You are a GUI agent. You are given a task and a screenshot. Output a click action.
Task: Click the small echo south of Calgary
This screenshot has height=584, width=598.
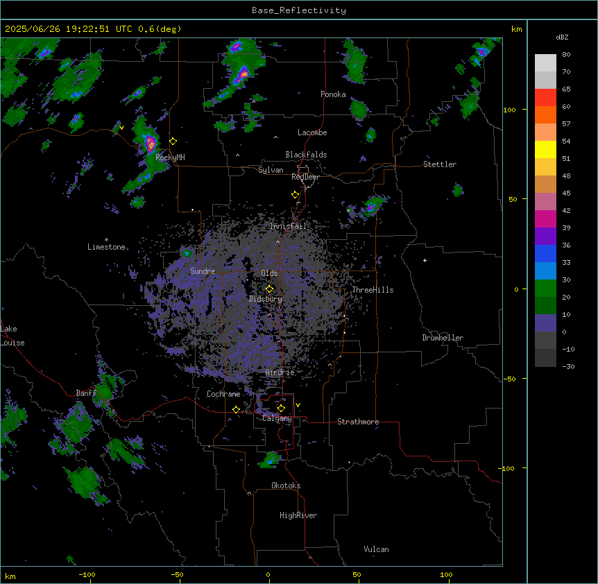[271, 460]
